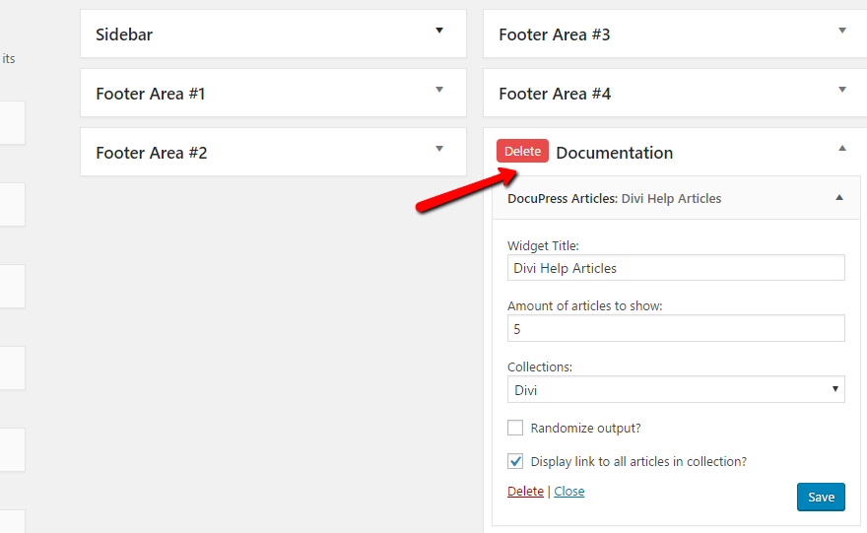Click the Sidebar area title
Image resolution: width=867 pixels, height=533 pixels.
124,34
